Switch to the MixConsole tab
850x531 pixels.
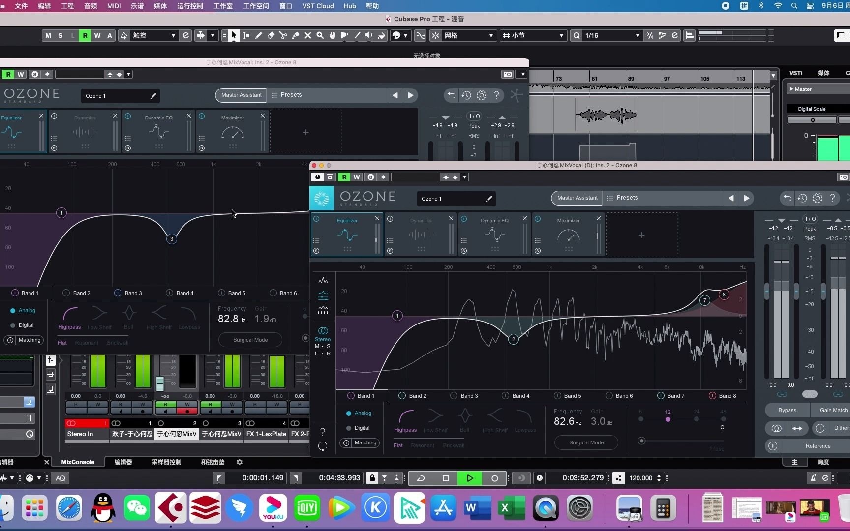pyautogui.click(x=78, y=462)
